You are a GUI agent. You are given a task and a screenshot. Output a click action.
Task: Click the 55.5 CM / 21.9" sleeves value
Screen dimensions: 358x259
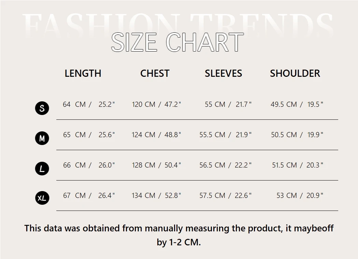(225, 135)
